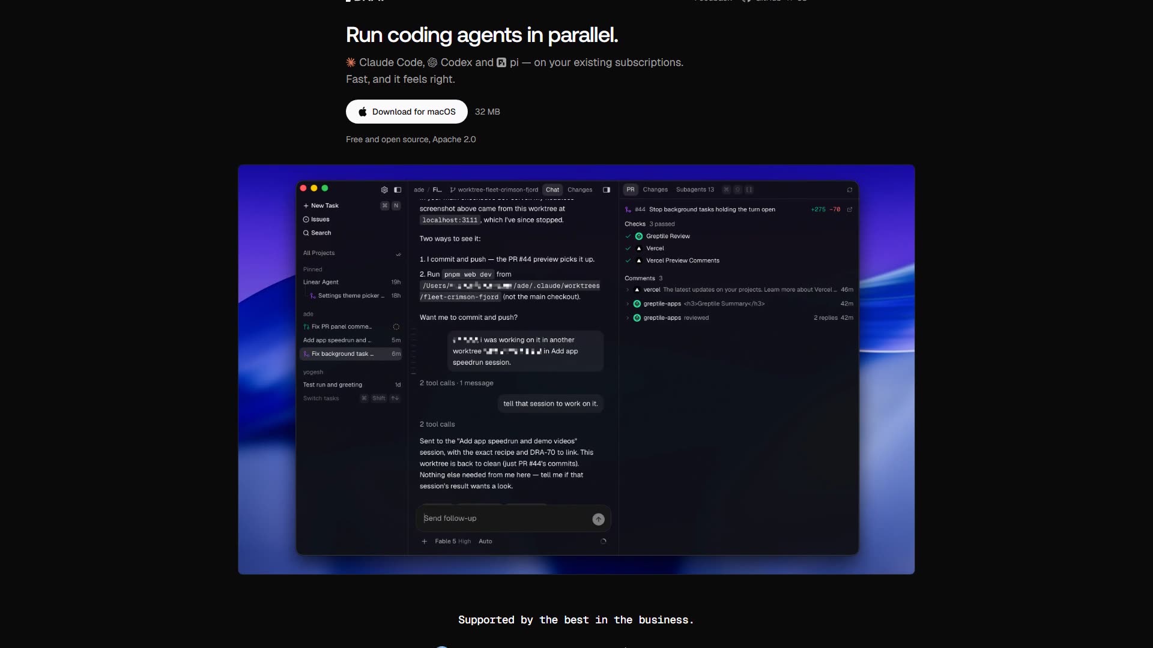Toggle the left sidebar panel icon
This screenshot has width=1153, height=648.
tap(398, 190)
